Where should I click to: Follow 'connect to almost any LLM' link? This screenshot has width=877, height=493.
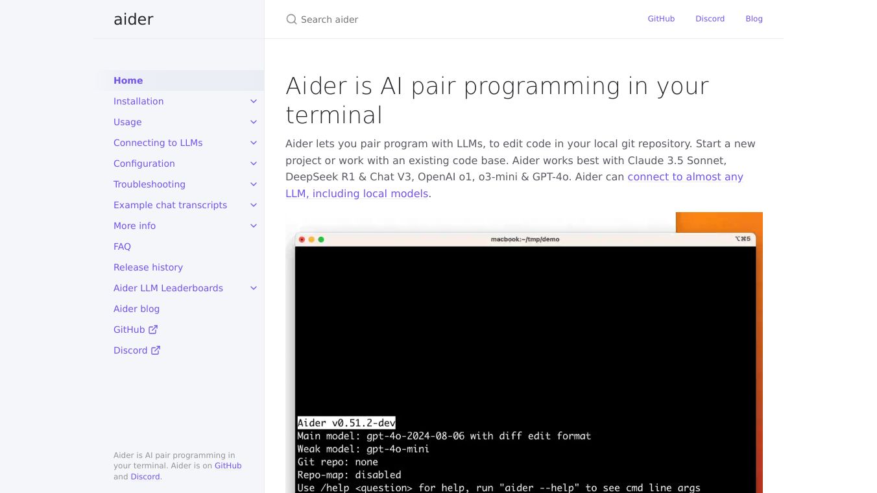click(685, 176)
